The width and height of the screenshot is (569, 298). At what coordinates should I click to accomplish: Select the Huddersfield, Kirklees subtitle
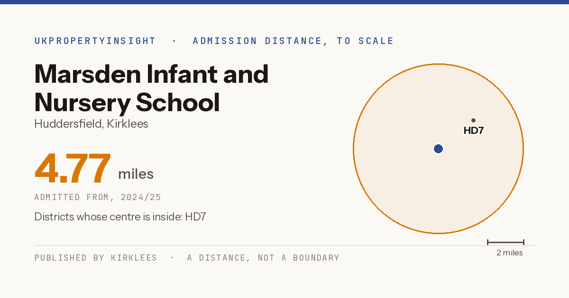[x=92, y=124]
